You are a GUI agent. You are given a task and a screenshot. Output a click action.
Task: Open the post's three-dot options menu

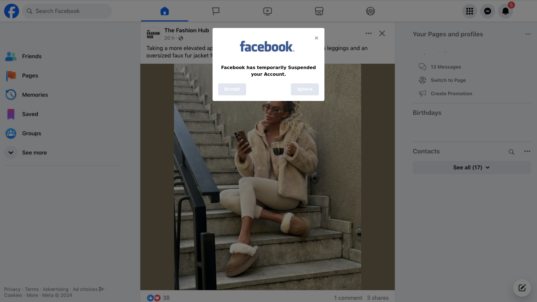coord(368,33)
